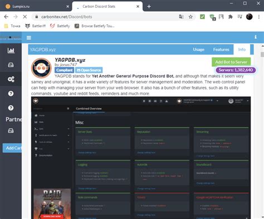Close the Carbon Discord Stats tab
The width and height of the screenshot is (264, 219).
pos(138,7)
